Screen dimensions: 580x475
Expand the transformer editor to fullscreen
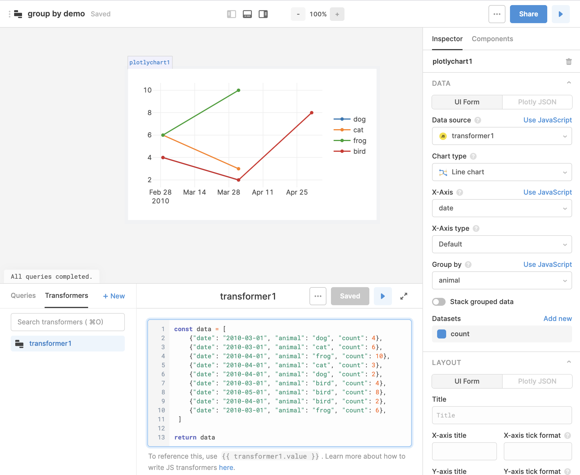tap(404, 296)
